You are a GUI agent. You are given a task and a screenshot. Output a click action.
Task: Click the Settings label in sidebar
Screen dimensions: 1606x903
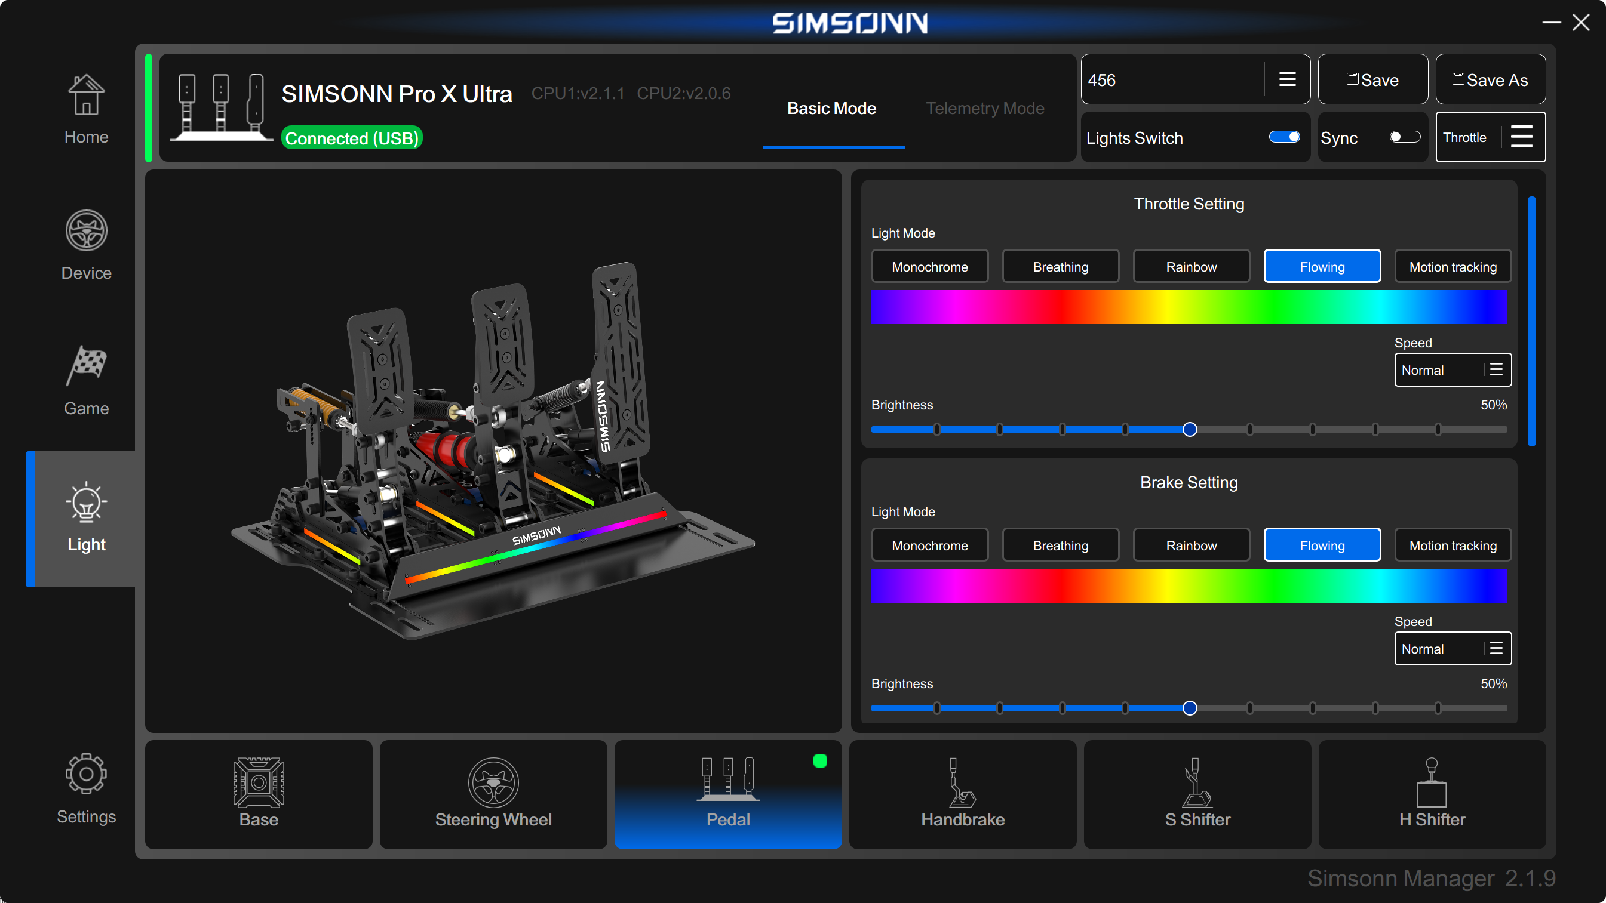86,816
